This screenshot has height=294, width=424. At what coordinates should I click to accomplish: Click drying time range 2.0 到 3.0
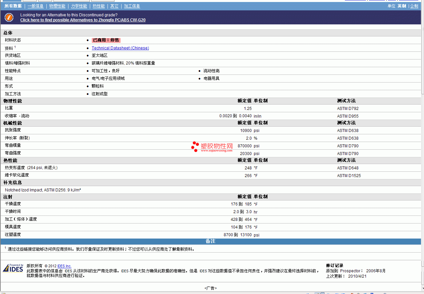tap(242, 212)
